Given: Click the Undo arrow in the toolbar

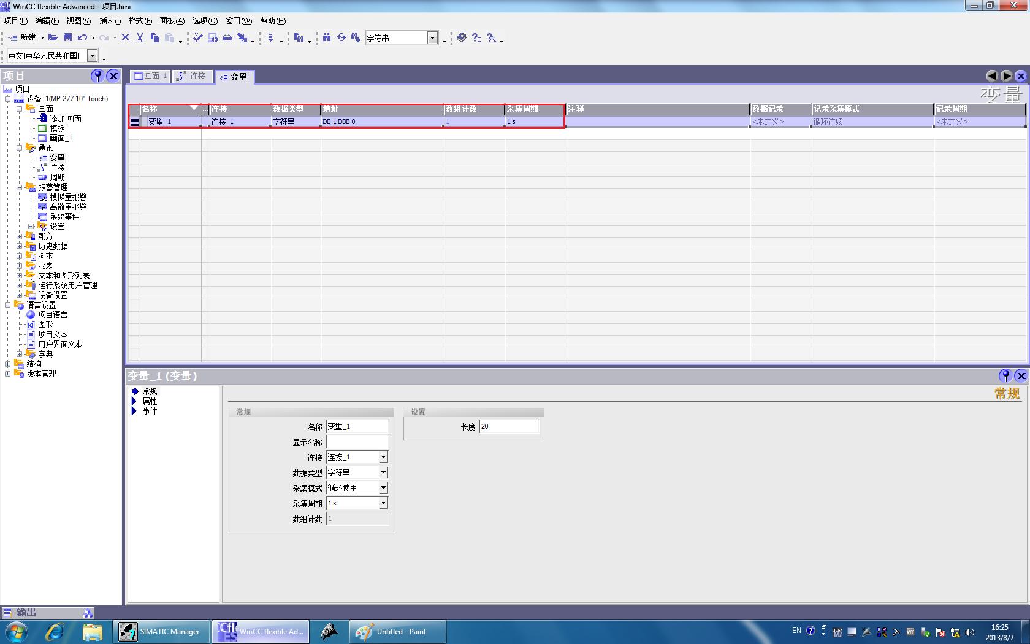Looking at the screenshot, I should 82,37.
